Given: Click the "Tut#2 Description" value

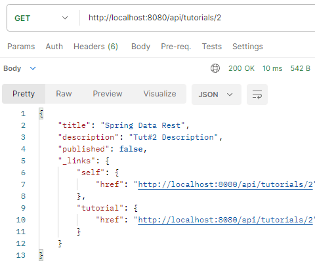Looking at the screenshot, I should click(173, 137).
